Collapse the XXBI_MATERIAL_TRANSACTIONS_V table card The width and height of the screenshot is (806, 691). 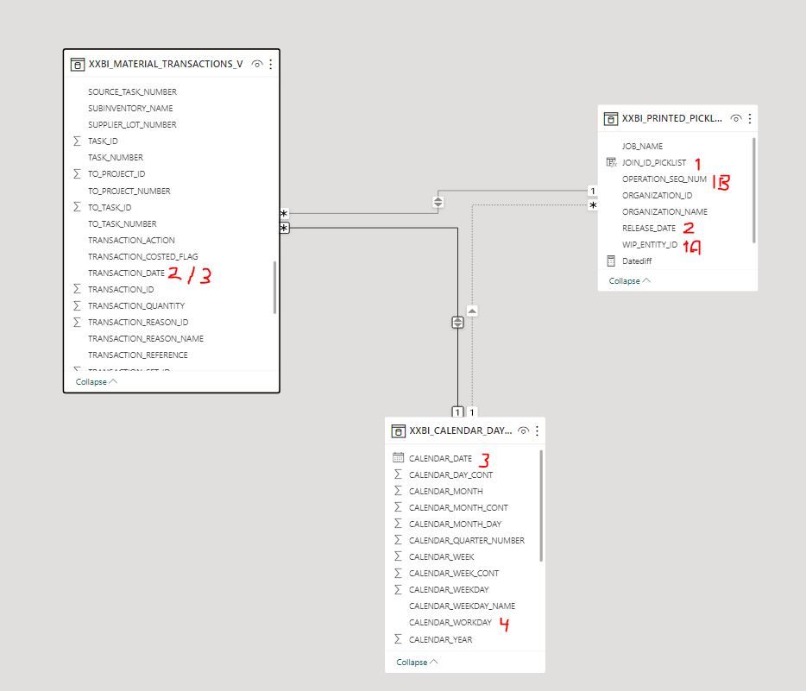[96, 381]
